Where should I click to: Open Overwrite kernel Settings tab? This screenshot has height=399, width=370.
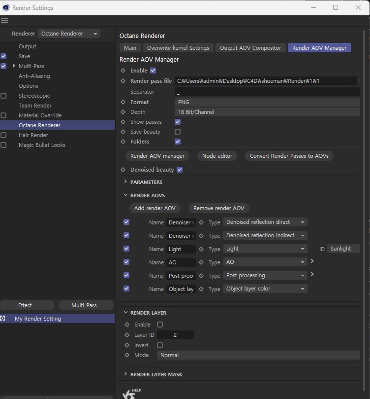178,48
